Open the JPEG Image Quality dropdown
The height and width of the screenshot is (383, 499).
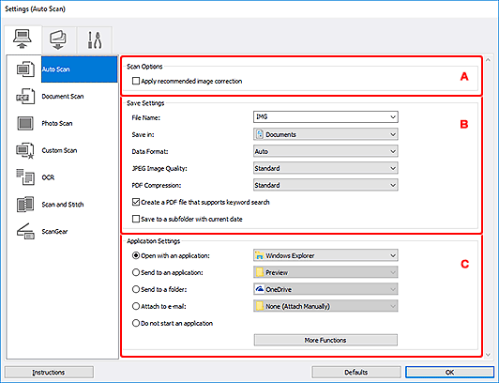(x=325, y=168)
